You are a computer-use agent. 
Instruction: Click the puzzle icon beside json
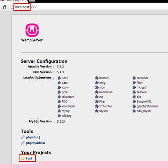coord(97,87)
